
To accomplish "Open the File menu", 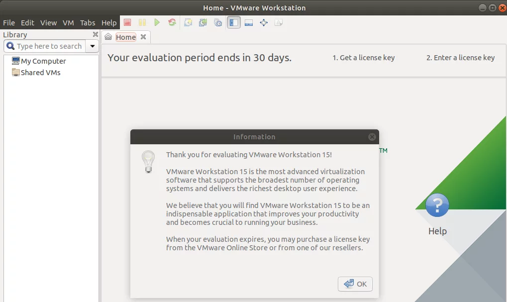I will [9, 23].
